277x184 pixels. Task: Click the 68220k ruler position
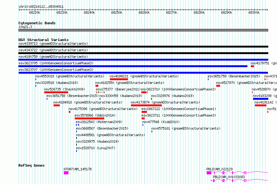35,12
